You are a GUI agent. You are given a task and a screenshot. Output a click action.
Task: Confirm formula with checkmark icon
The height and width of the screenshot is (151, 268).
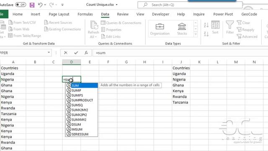tap(76, 53)
